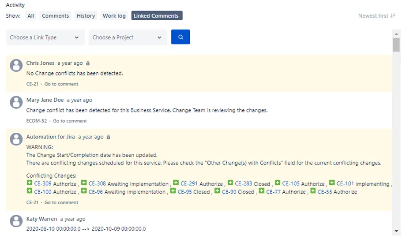Click green plus icon before CE-90
The image size is (406, 239).
point(217,191)
